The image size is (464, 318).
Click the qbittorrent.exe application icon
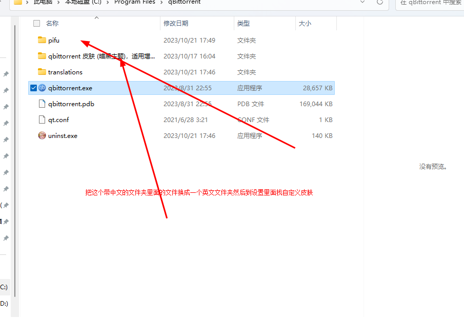pos(42,88)
